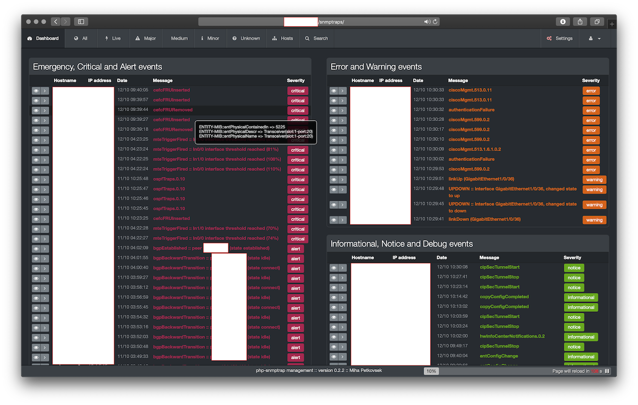The height and width of the screenshot is (405, 638).
Task: Pause the page reload countdown
Action: [x=607, y=371]
